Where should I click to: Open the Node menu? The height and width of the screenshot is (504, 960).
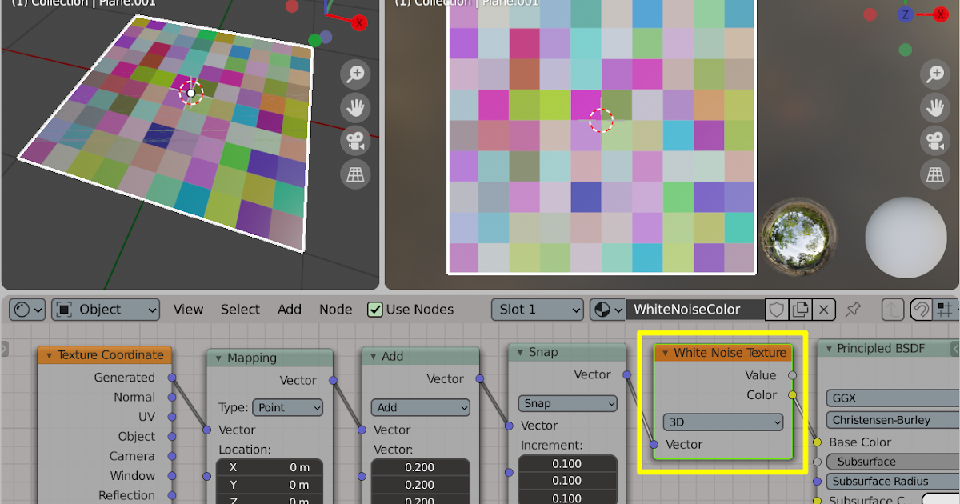click(335, 310)
